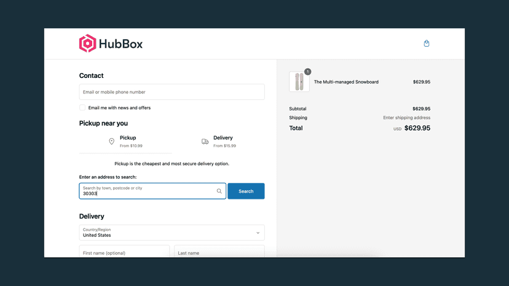The width and height of the screenshot is (509, 286).
Task: Open the Country/Region dropdown
Action: 172,233
